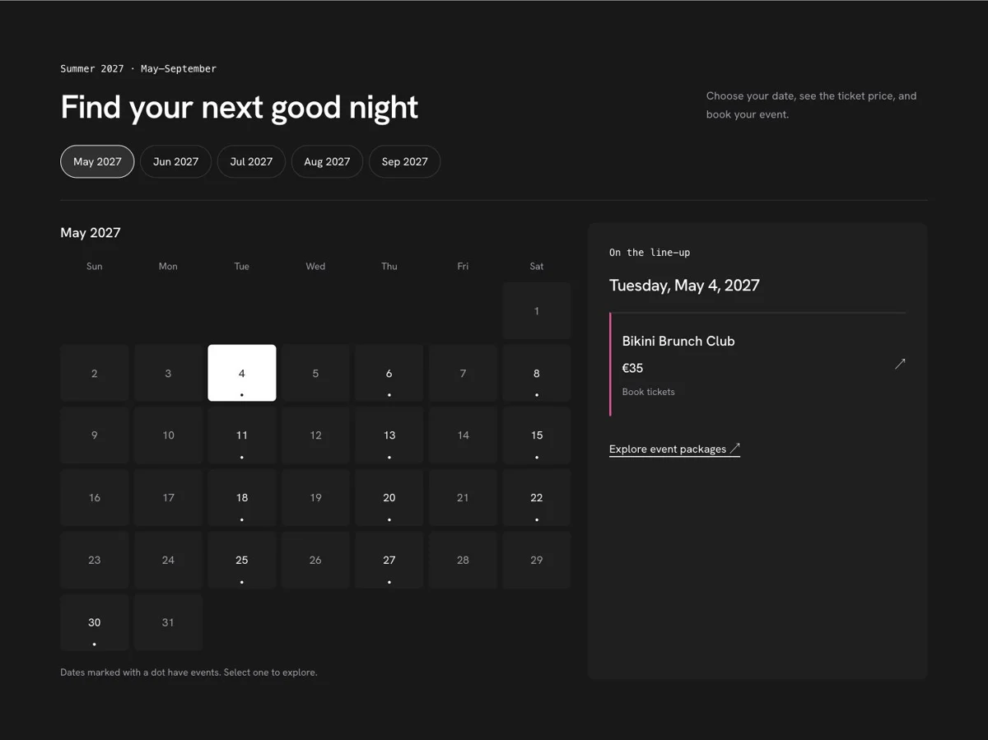This screenshot has width=988, height=740.
Task: Click the Thu column header
Action: (x=389, y=266)
